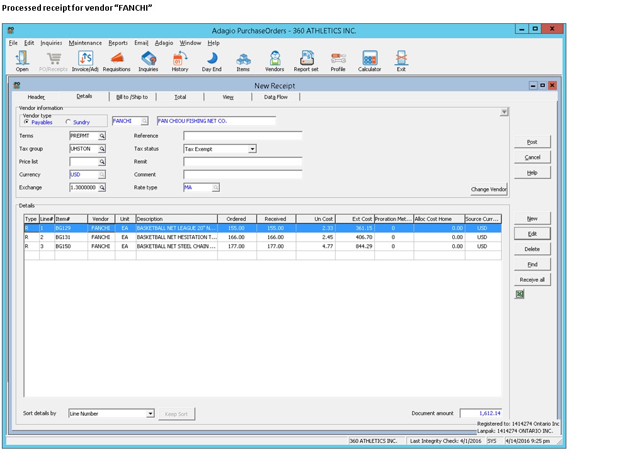The width and height of the screenshot is (635, 453).
Task: Open the Tax status dropdown
Action: [253, 149]
